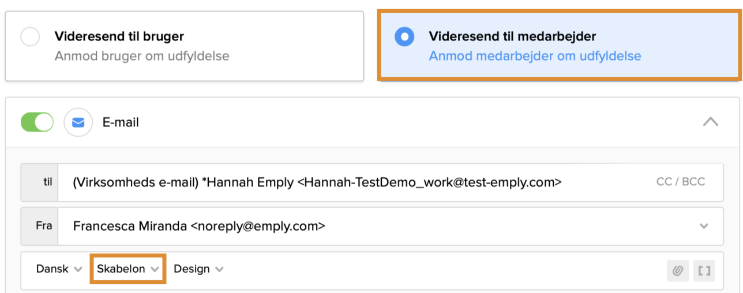Open the Dansk language dropdown
Screen dimensions: 743x293
coord(59,269)
